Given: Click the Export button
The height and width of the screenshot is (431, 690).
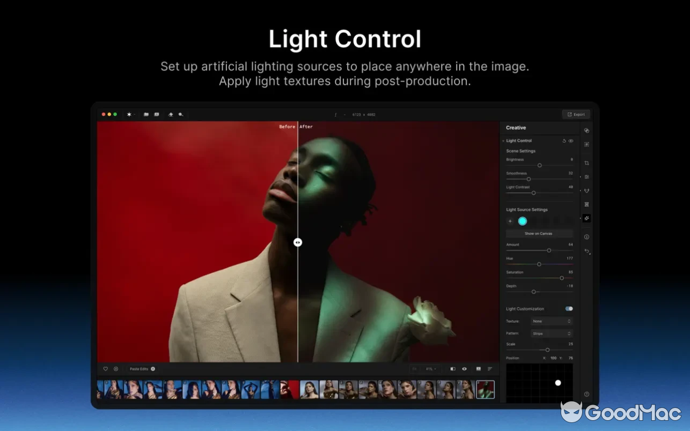Looking at the screenshot, I should click(576, 114).
